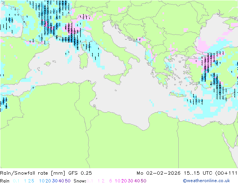Click the "Snow:" legend label

(80, 181)
